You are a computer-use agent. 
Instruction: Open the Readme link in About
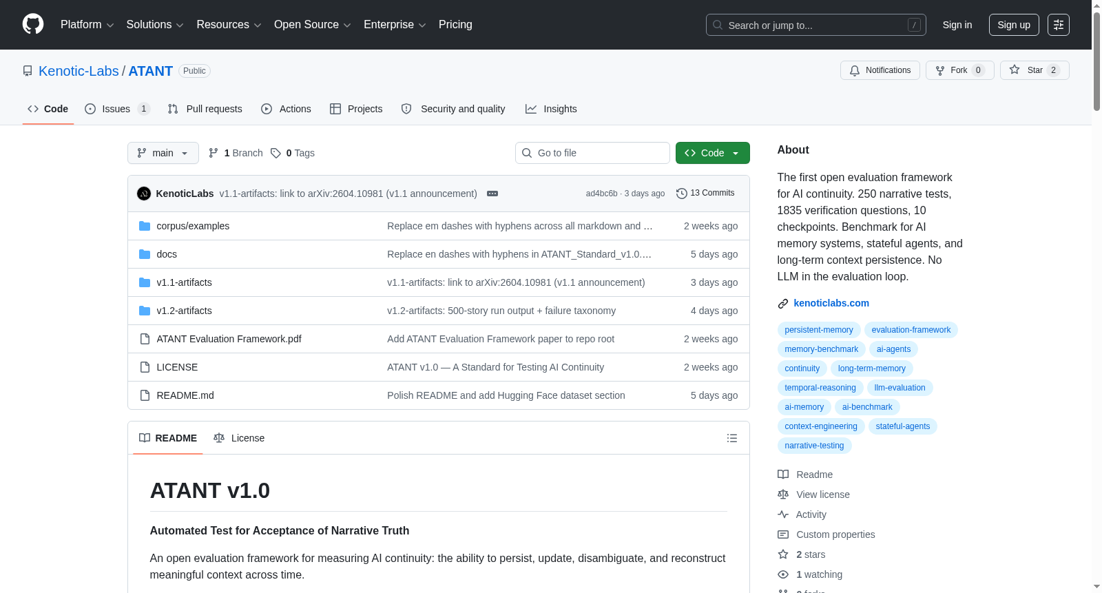click(x=805, y=475)
